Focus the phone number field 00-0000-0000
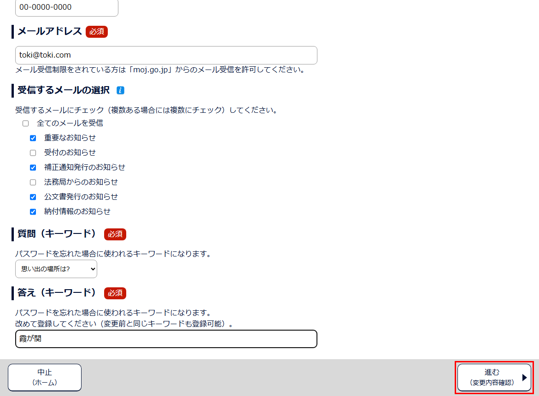Viewport: 539px width, 396px height. click(x=66, y=7)
